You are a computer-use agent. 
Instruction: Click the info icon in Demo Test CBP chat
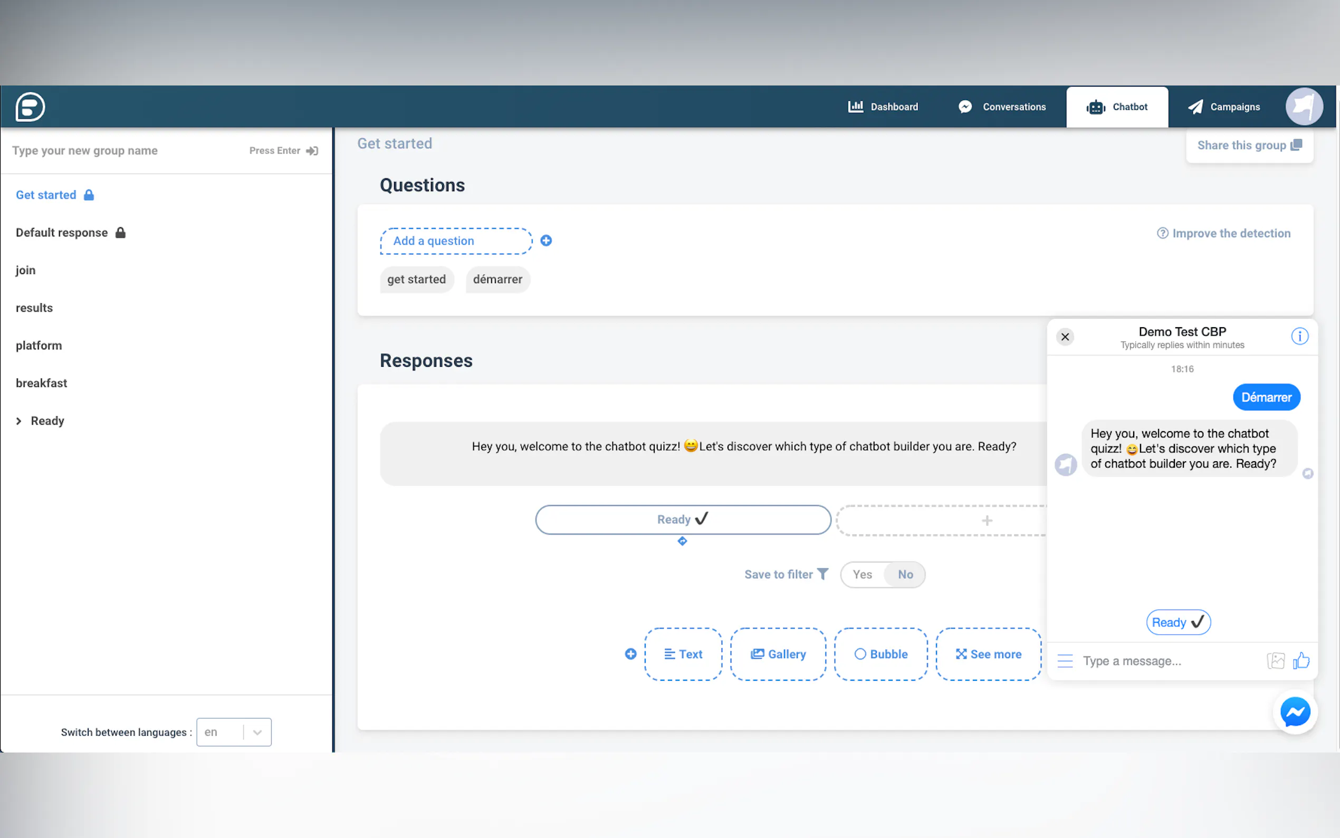[x=1299, y=337]
